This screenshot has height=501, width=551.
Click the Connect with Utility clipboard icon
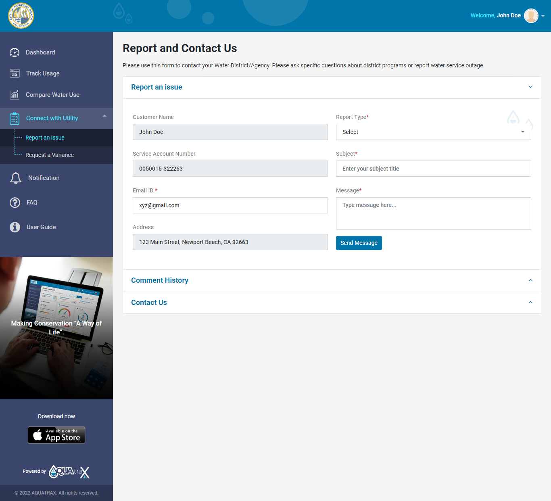point(15,118)
